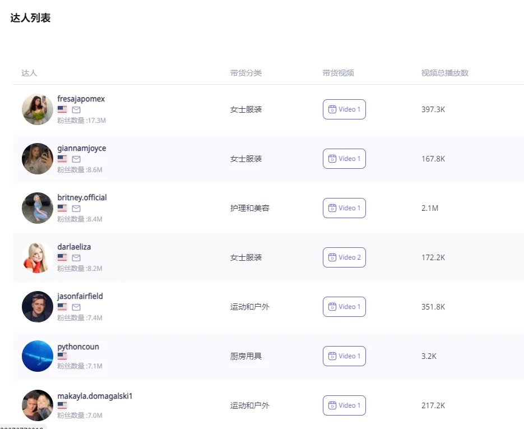Open fresajapomex's profile link
This screenshot has height=429, width=524.
pos(81,98)
